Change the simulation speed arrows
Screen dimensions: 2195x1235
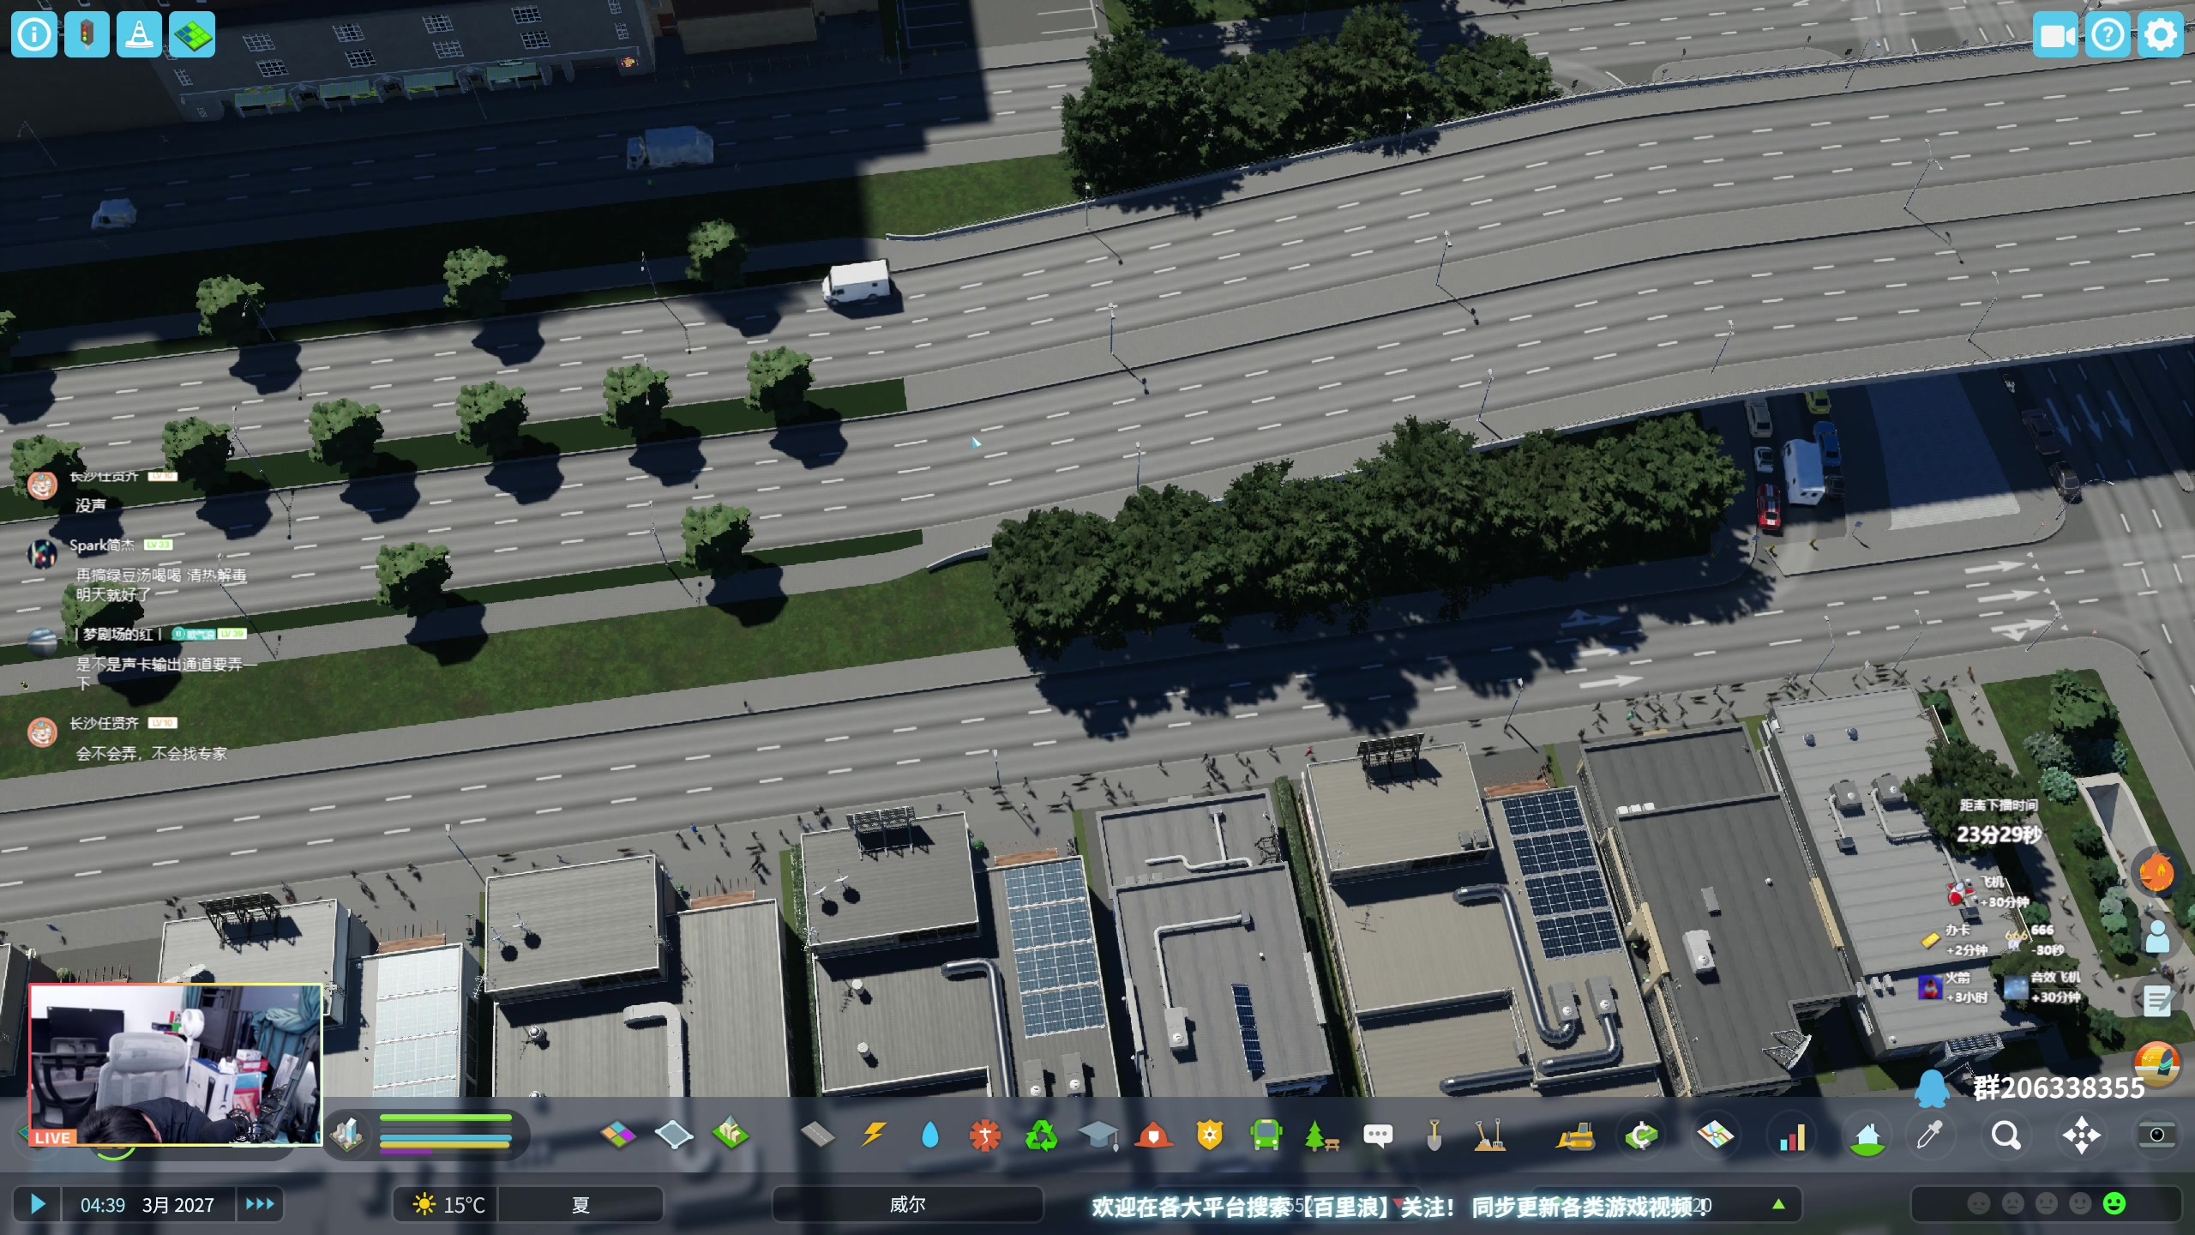[260, 1204]
